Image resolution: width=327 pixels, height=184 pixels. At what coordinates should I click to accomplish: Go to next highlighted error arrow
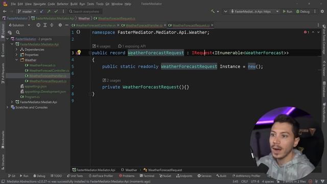[x=318, y=32]
